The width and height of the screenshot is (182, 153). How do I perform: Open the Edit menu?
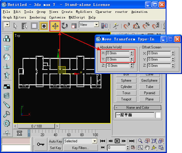coord(17,12)
